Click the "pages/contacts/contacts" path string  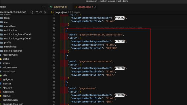96,61
